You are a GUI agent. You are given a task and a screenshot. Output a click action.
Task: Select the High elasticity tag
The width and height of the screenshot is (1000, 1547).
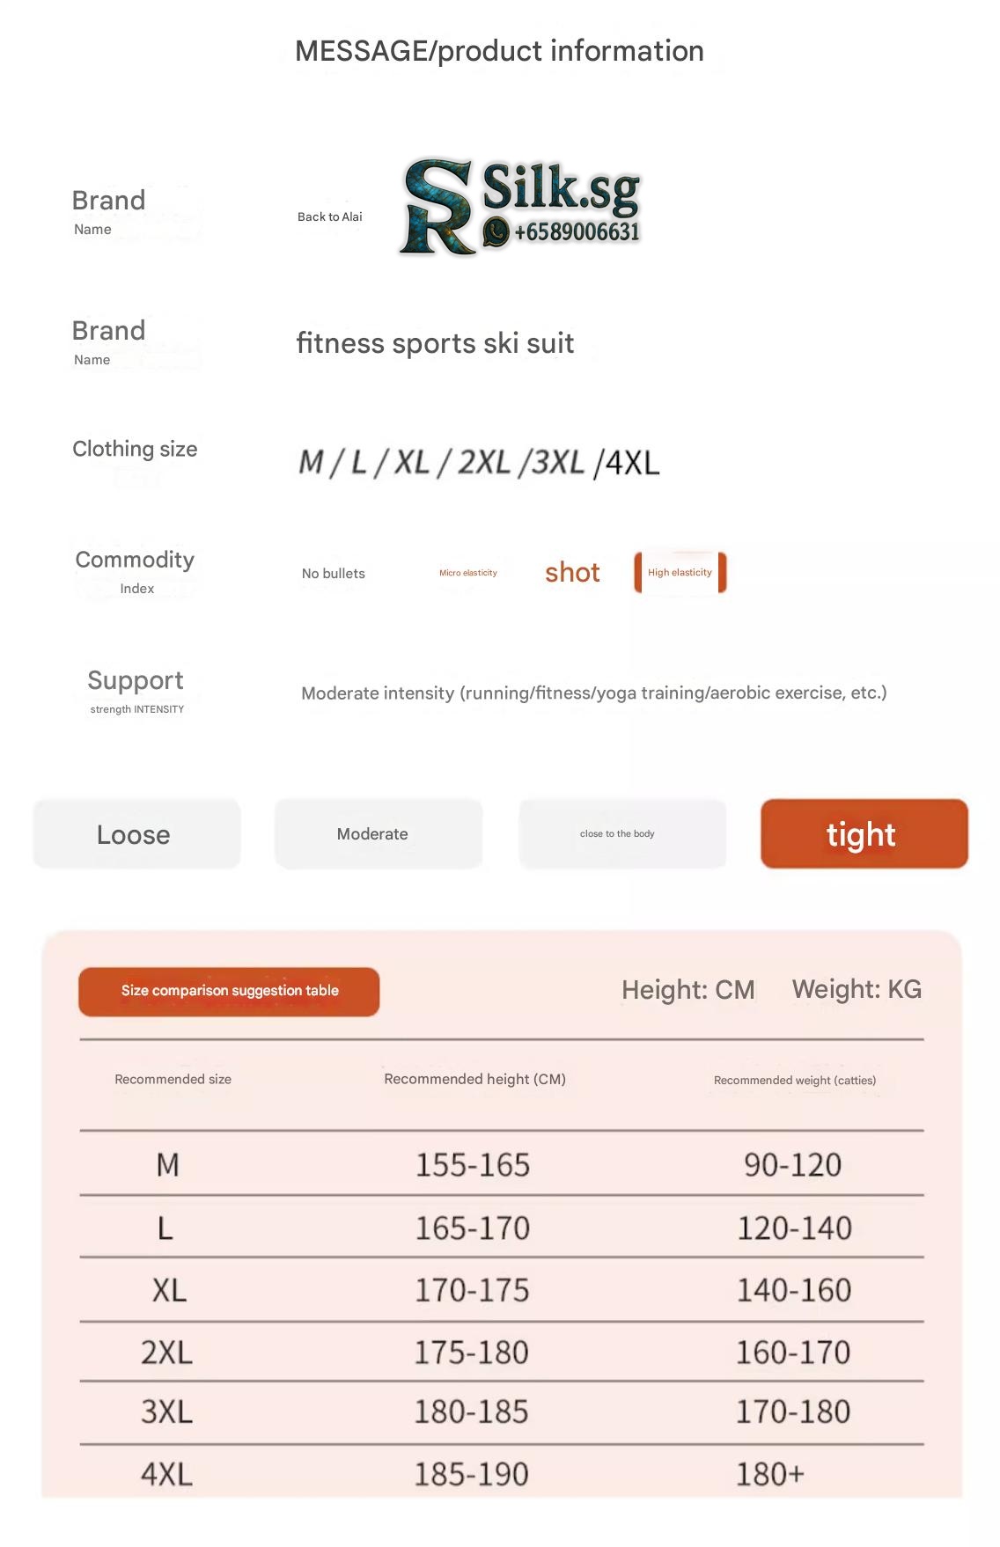click(x=680, y=573)
